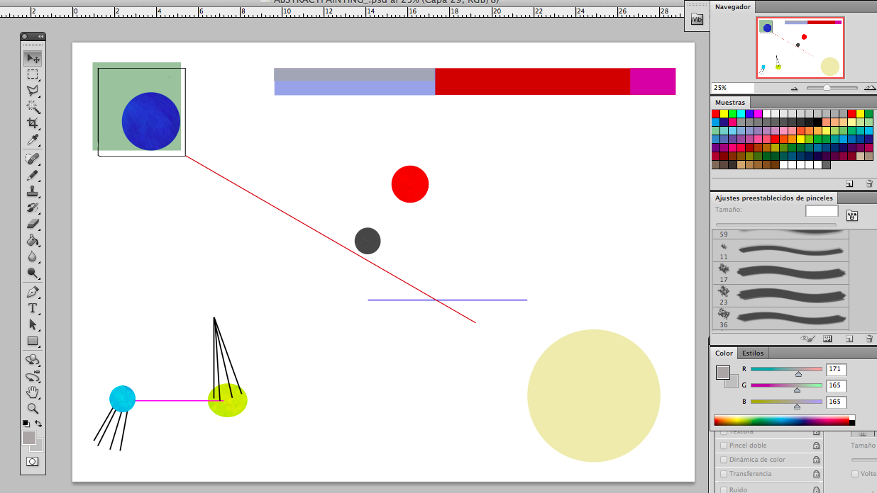The height and width of the screenshot is (493, 877).
Task: Select the Clone Stamp tool
Action: (x=33, y=191)
